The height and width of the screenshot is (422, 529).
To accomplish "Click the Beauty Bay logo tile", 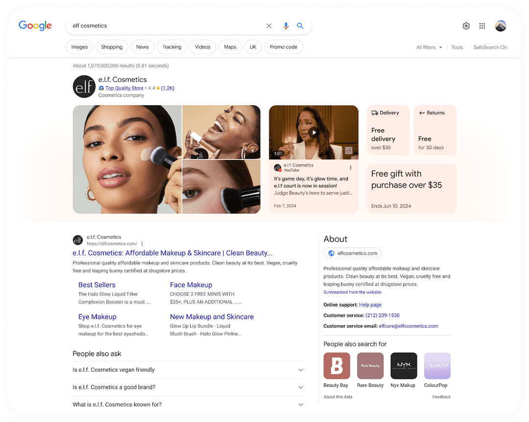I will pyautogui.click(x=337, y=366).
